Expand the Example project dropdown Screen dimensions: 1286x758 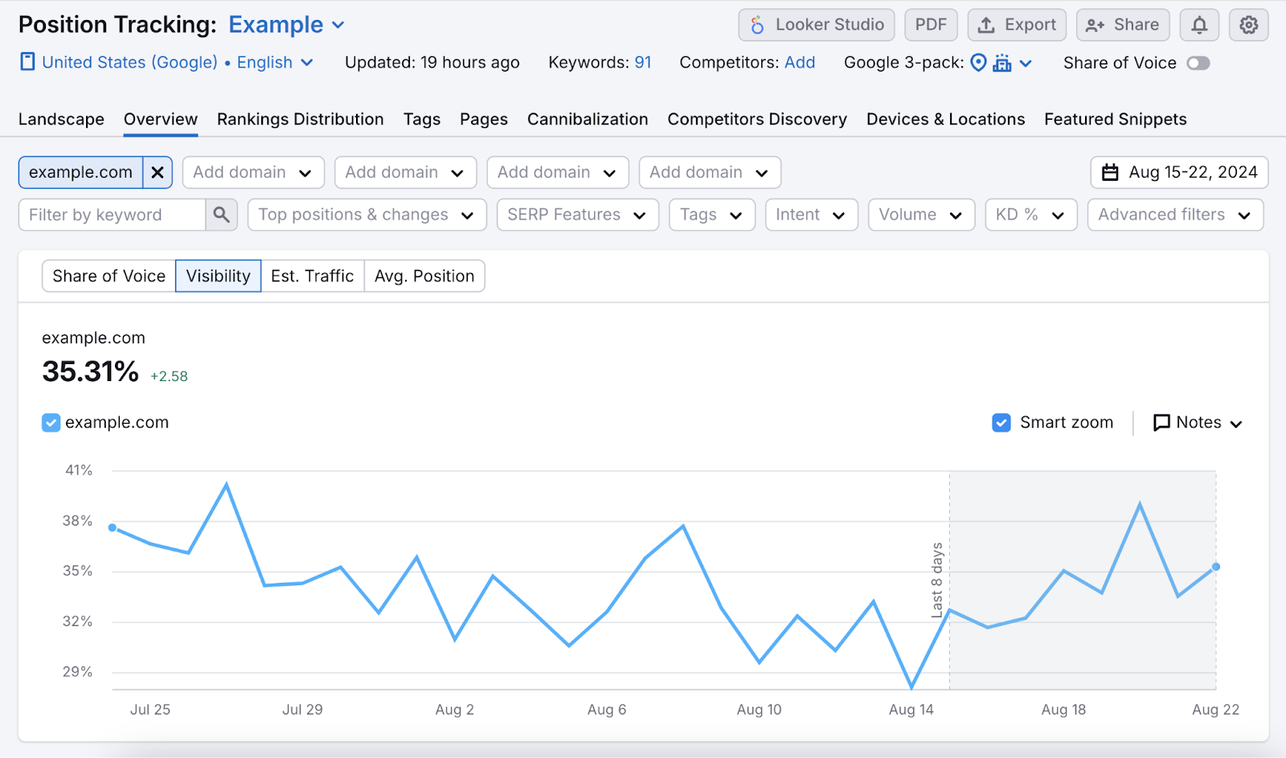tap(338, 25)
